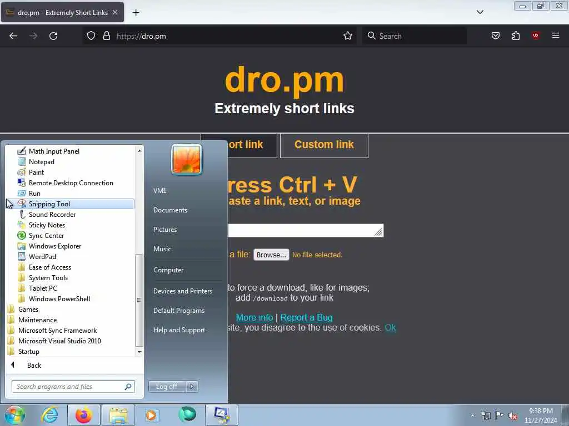Open Windows Media Player from taskbar
Viewport: 569px width, 426px height.
[x=151, y=415]
